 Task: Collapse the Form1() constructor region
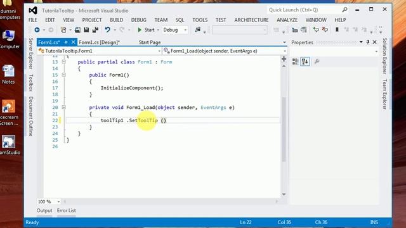pyautogui.click(x=63, y=75)
